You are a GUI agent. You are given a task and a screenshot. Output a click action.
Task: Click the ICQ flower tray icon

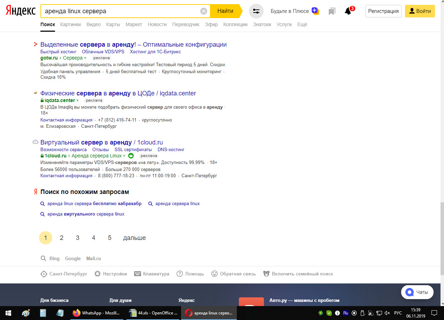coord(321,313)
